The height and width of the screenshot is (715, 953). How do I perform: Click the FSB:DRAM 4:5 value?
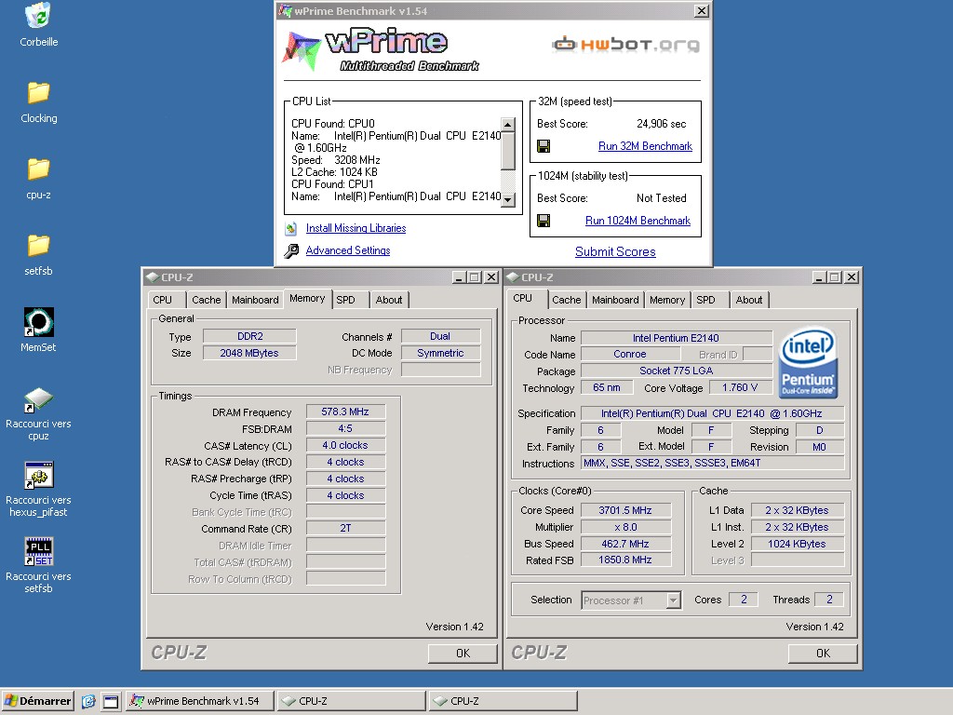[345, 428]
